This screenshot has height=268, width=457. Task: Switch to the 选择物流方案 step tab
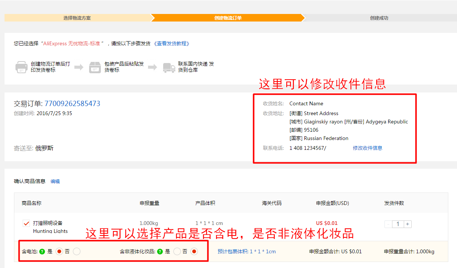77,17
